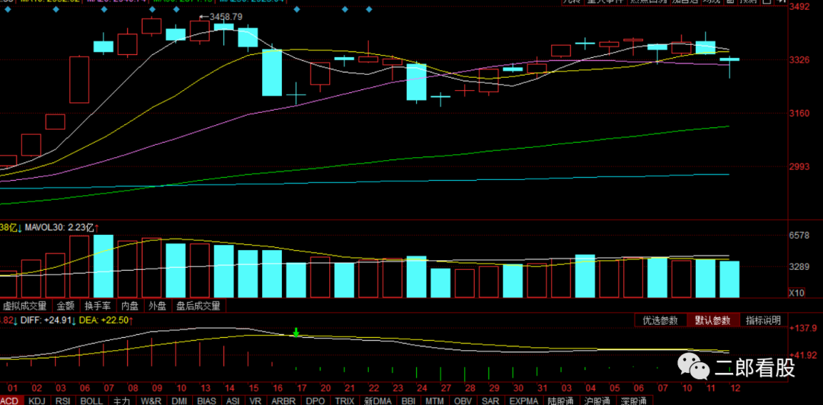Click the 3289 volume axis label
823x405 pixels.
coord(800,267)
